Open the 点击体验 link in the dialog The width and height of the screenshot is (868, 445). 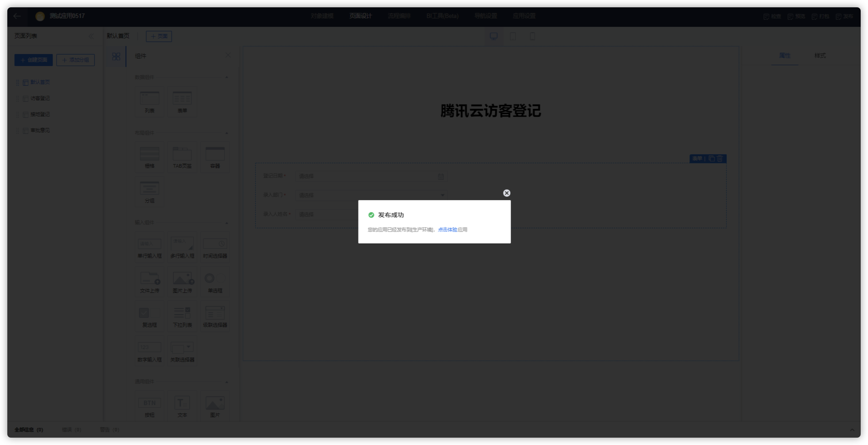coord(447,229)
